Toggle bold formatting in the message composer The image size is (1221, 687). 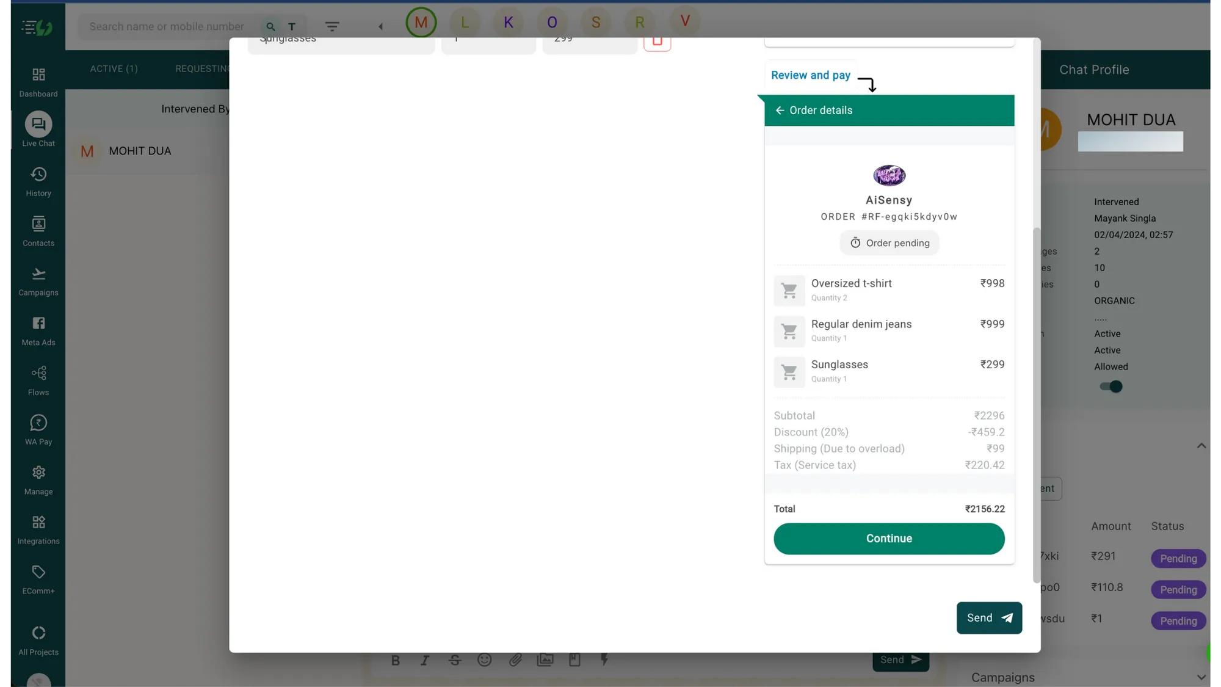(x=395, y=660)
